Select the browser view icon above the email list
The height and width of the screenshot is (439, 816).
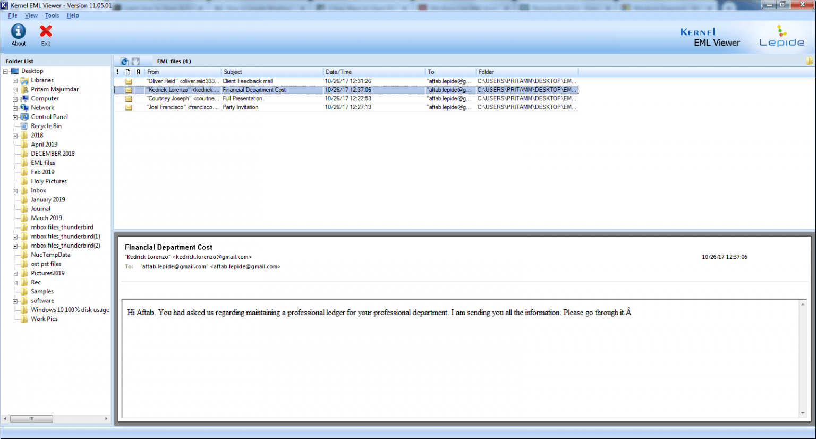(124, 61)
